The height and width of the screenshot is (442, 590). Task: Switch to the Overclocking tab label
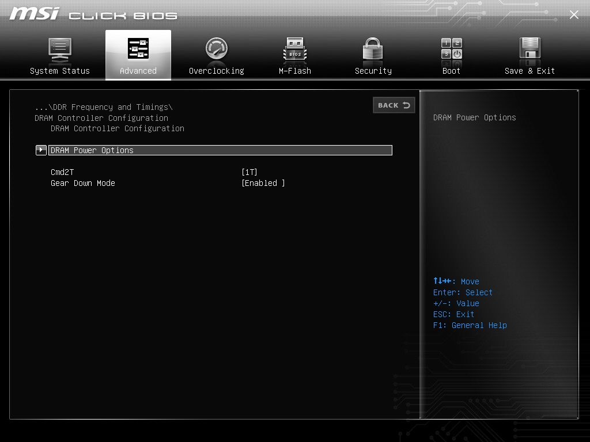217,71
